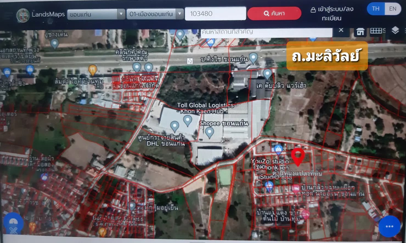Click the เค ดับบลิว แวร์เฮ้า warehouse pin

tap(267, 74)
